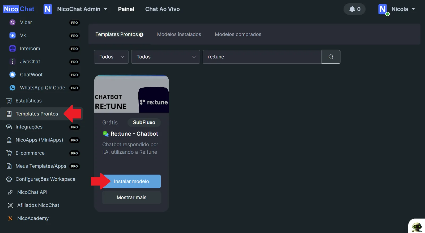
Task: Click the Estatísticas chart icon
Action: (9, 101)
